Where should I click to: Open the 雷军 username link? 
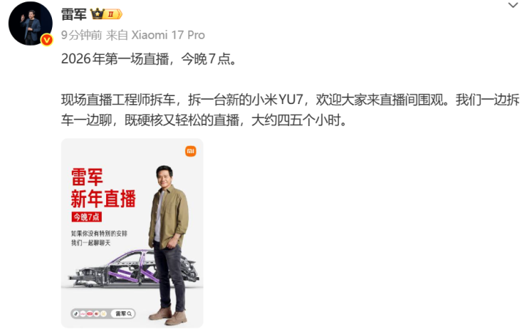click(74, 14)
